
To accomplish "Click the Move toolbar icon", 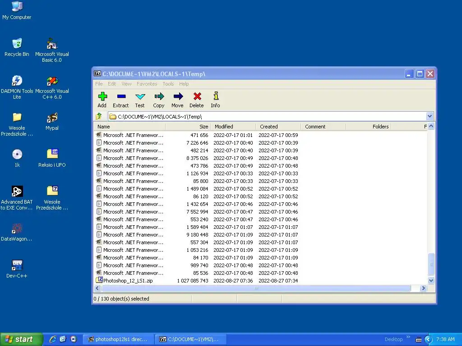I will tap(177, 100).
